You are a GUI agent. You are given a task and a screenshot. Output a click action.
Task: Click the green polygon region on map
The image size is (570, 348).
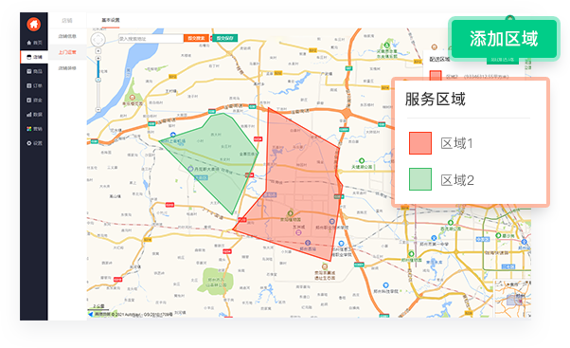218,156
